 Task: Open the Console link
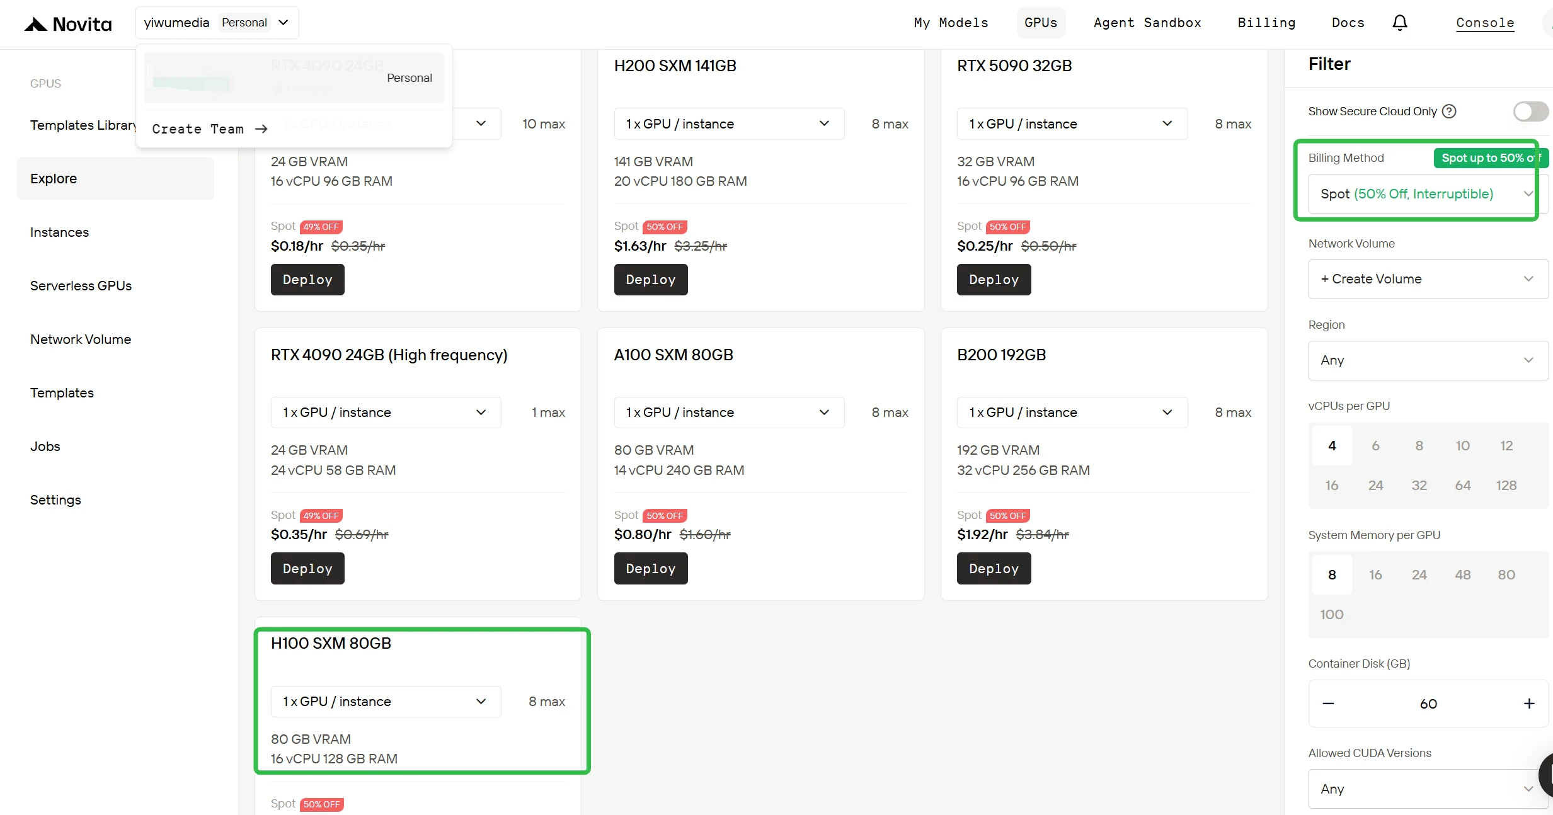[1485, 23]
